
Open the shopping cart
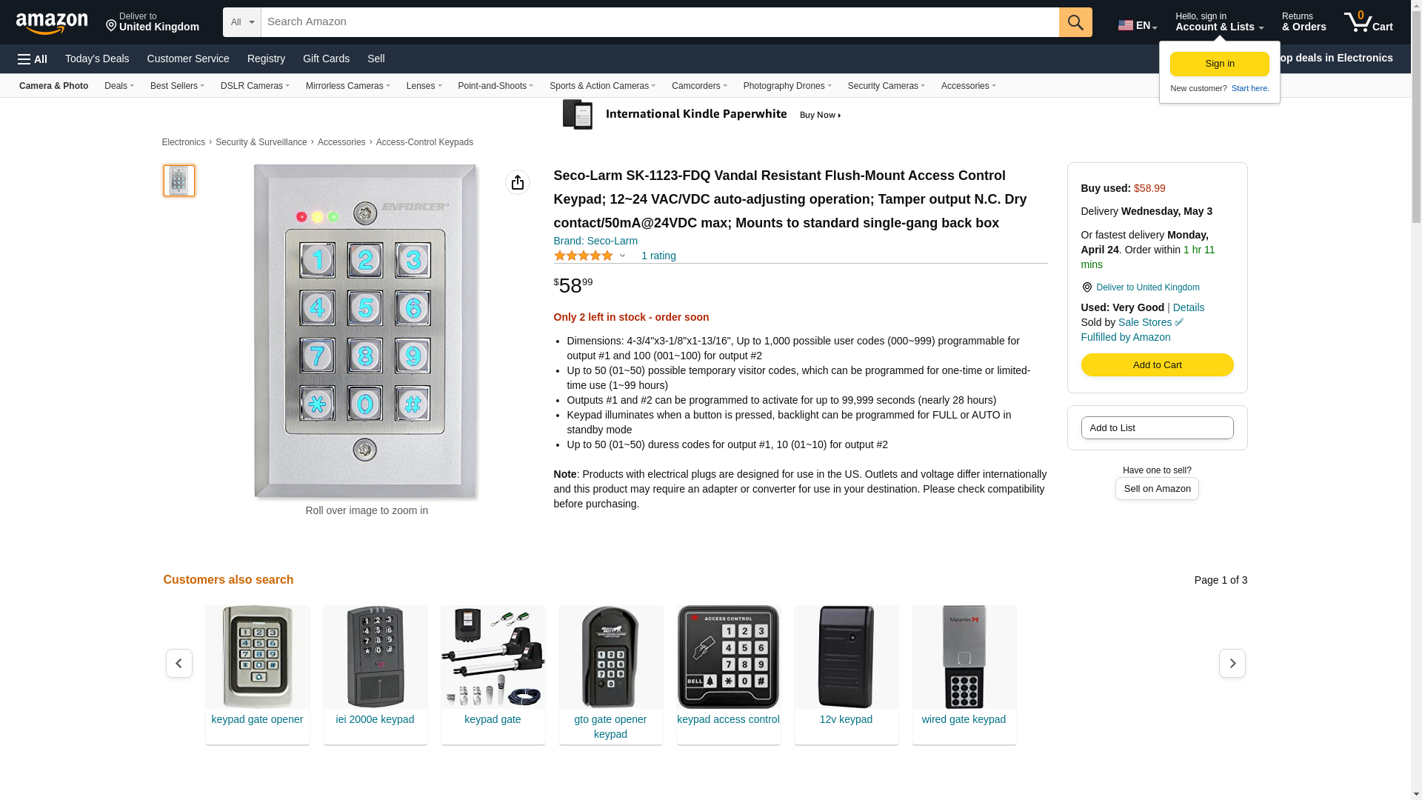[1369, 22]
